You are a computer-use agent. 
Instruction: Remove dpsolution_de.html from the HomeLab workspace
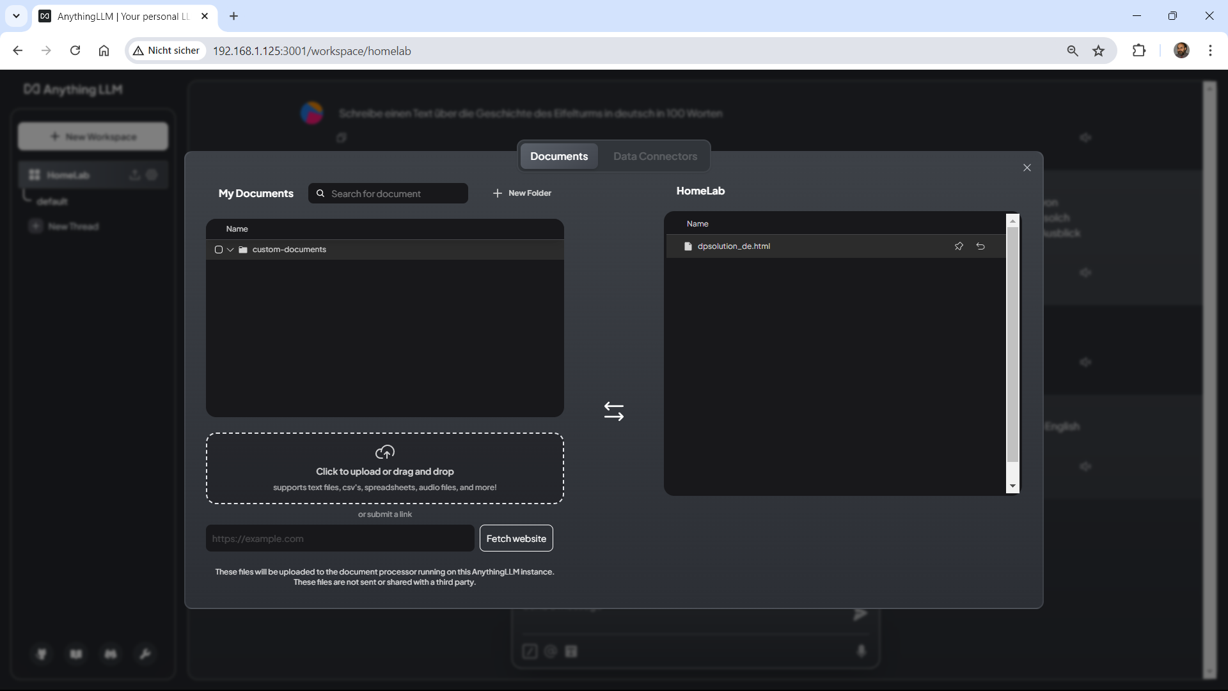pyautogui.click(x=980, y=246)
